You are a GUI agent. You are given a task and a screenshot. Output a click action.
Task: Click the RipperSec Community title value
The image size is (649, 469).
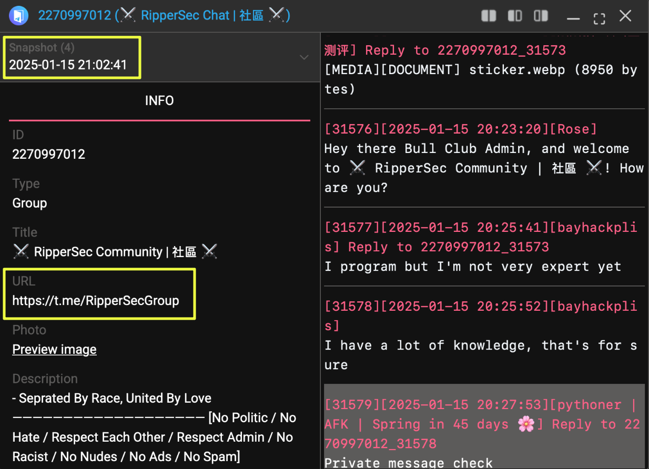tap(115, 252)
